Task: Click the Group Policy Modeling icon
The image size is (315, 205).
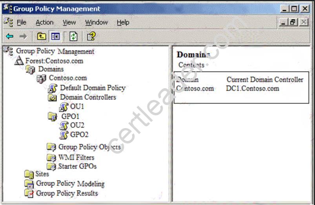Action: pyautogui.click(x=29, y=184)
